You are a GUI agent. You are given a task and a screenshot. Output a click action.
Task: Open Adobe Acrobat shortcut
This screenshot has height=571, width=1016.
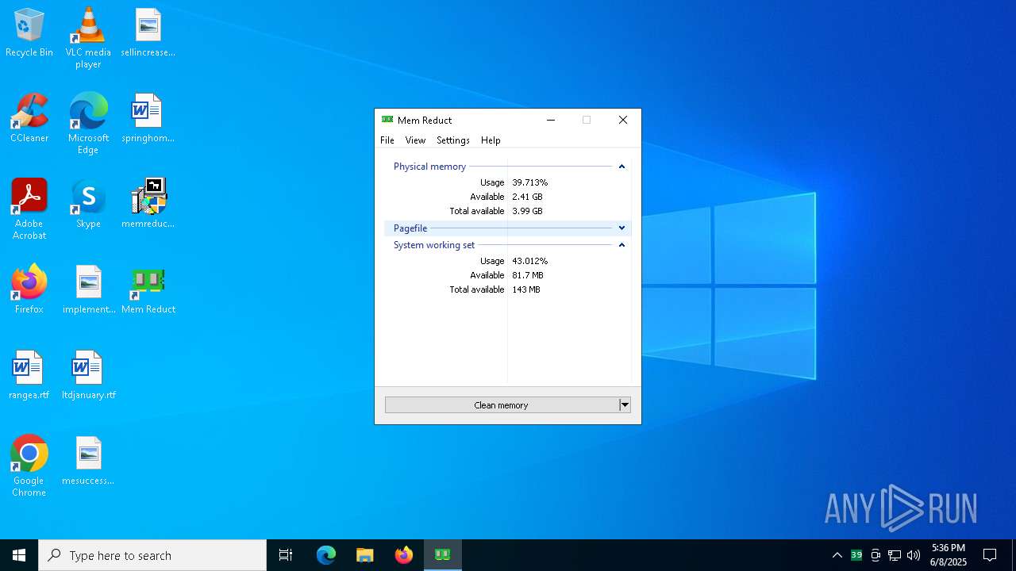coord(29,209)
